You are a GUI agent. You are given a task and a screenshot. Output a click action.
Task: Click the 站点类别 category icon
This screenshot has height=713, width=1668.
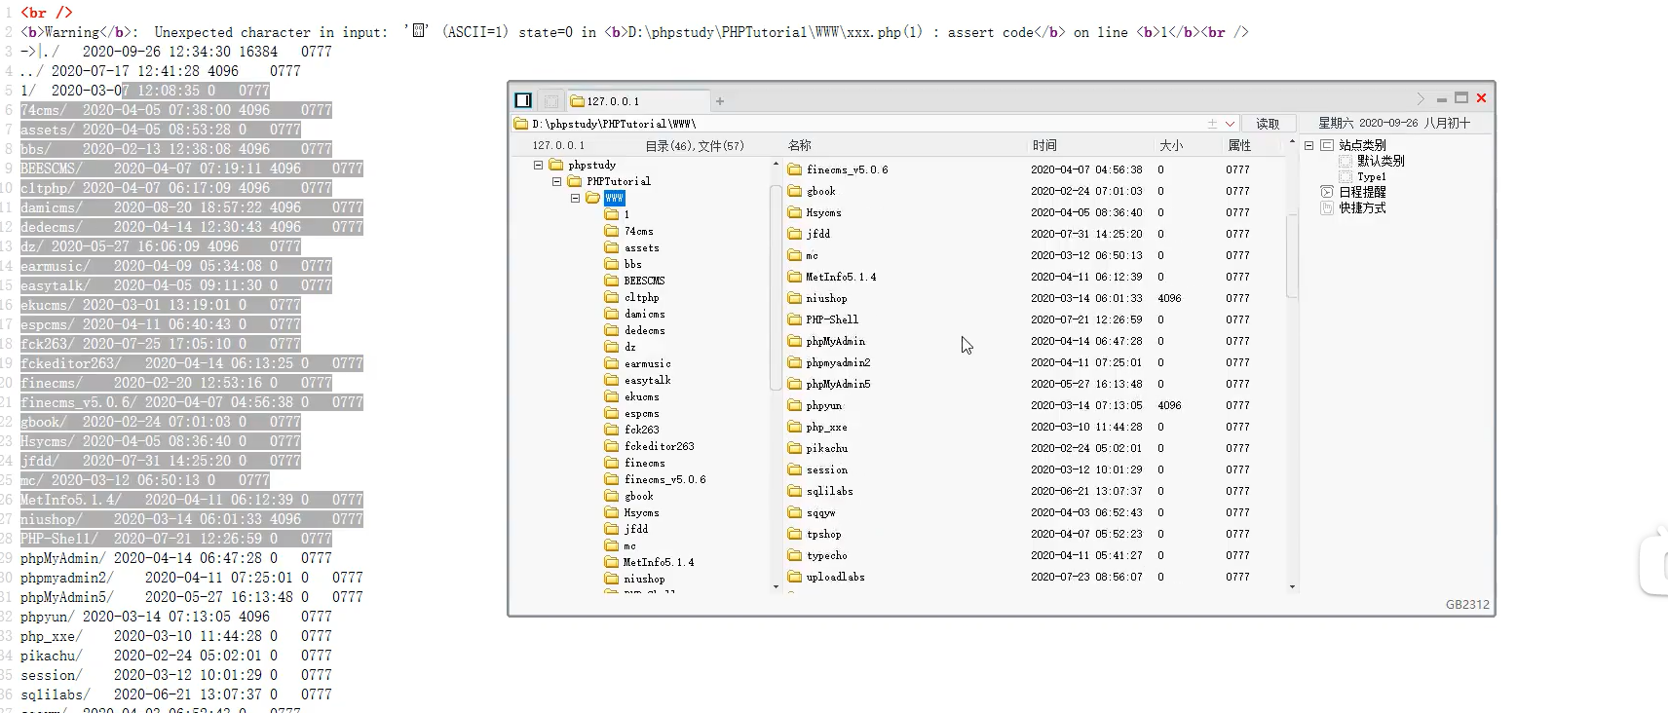coord(1326,145)
